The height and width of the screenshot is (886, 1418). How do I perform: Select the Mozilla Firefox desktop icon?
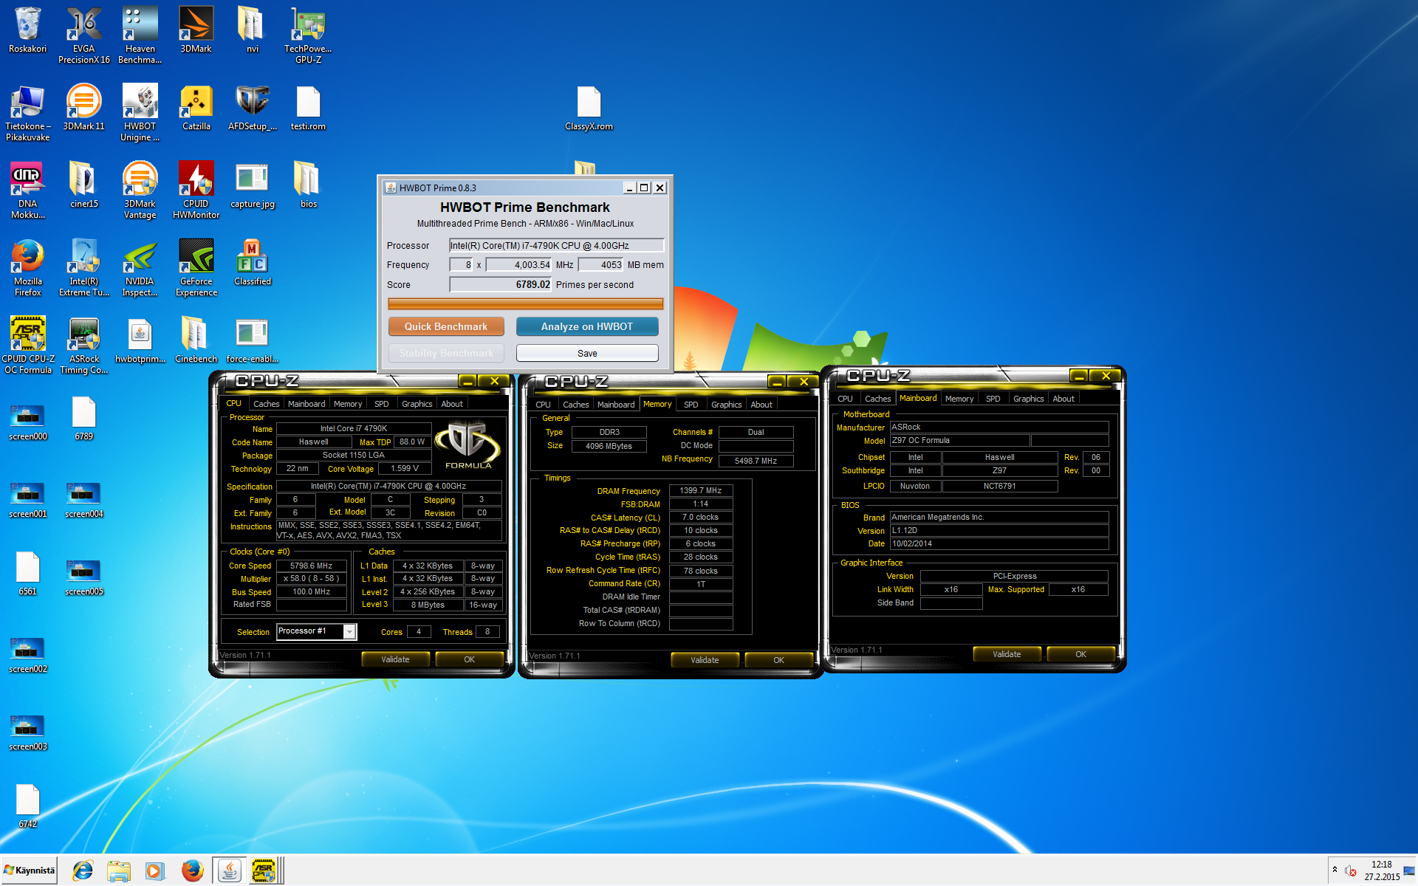[27, 267]
